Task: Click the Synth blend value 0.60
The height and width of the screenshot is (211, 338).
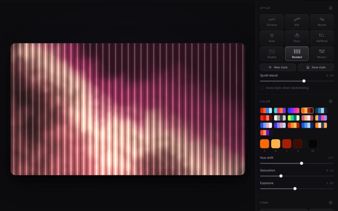Action: pyautogui.click(x=330, y=76)
